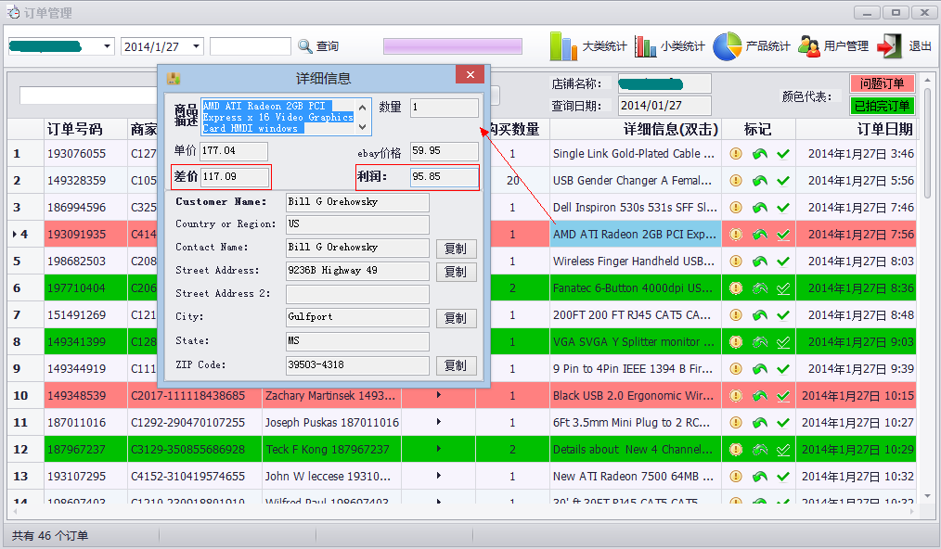Click the 订单日期 column header
Image resolution: width=941 pixels, height=549 pixels.
[883, 129]
